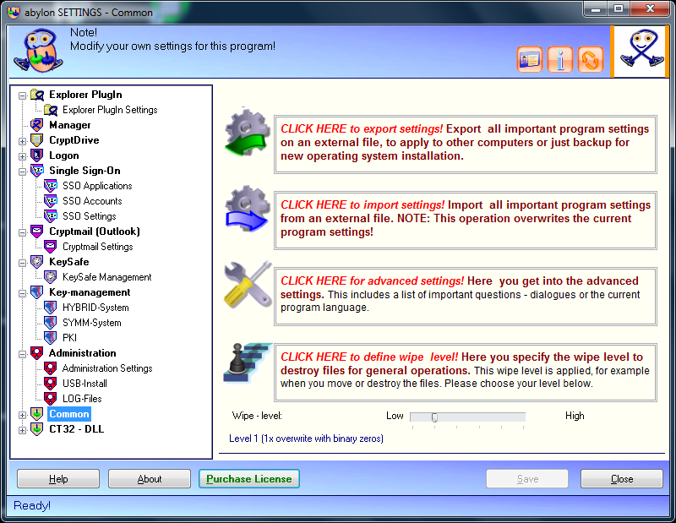Collapse the Cryptmail (Outlook) tree node
The height and width of the screenshot is (523, 676).
tap(23, 232)
